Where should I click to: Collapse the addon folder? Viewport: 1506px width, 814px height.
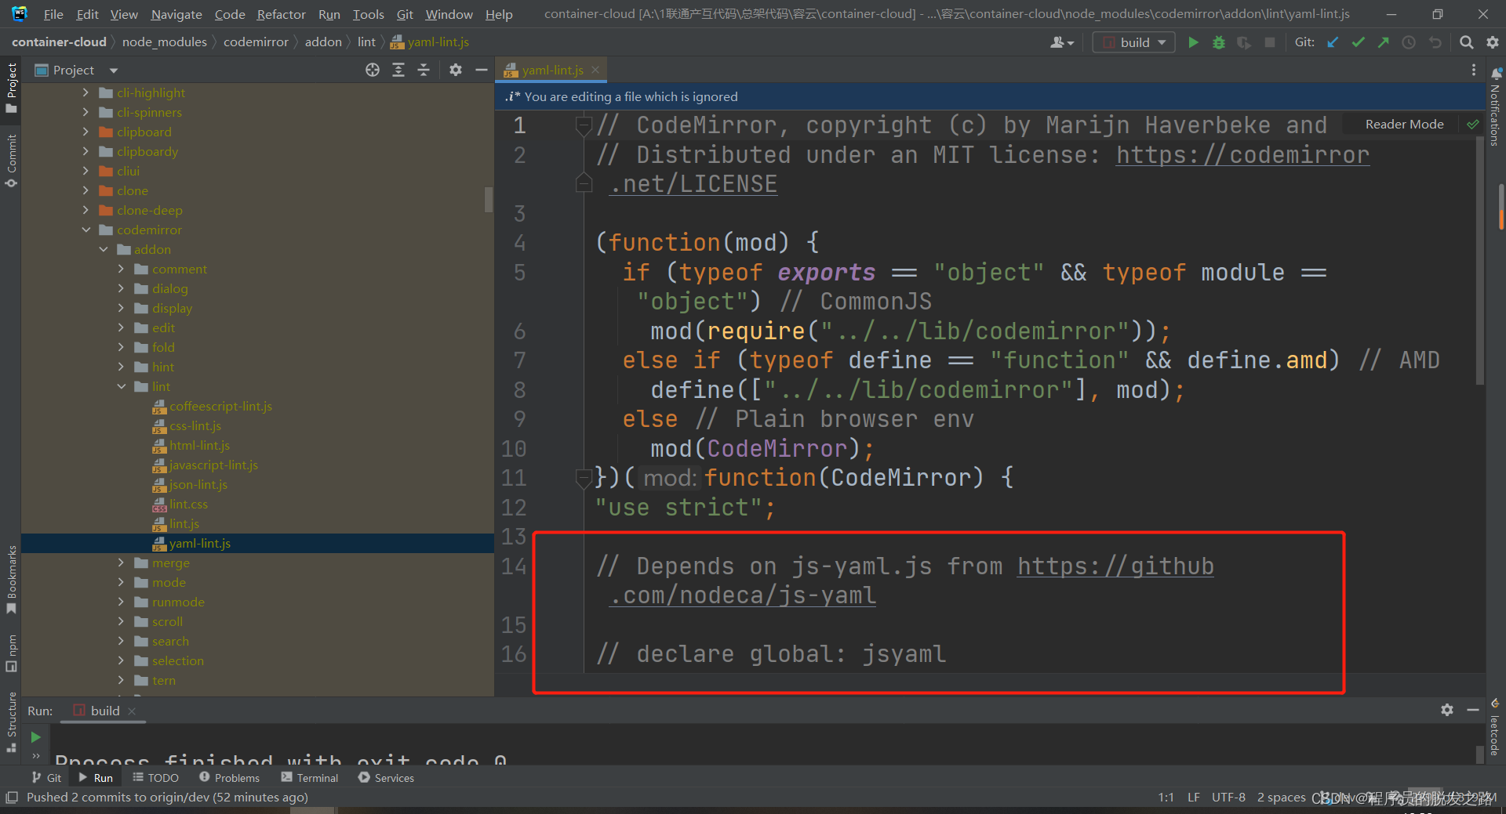pyautogui.click(x=104, y=249)
